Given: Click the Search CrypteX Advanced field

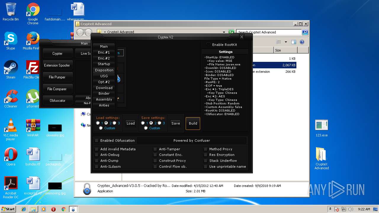Looking at the screenshot, I should coord(269,32).
